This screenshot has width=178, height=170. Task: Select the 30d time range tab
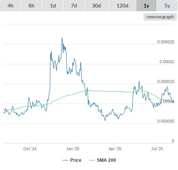97,6
